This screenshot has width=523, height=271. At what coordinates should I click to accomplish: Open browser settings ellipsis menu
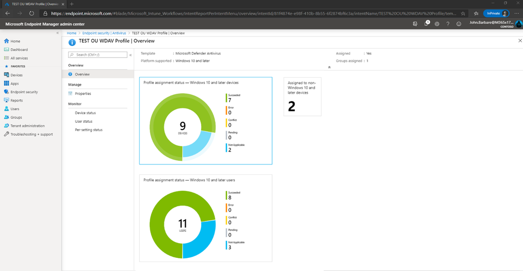coord(517,13)
